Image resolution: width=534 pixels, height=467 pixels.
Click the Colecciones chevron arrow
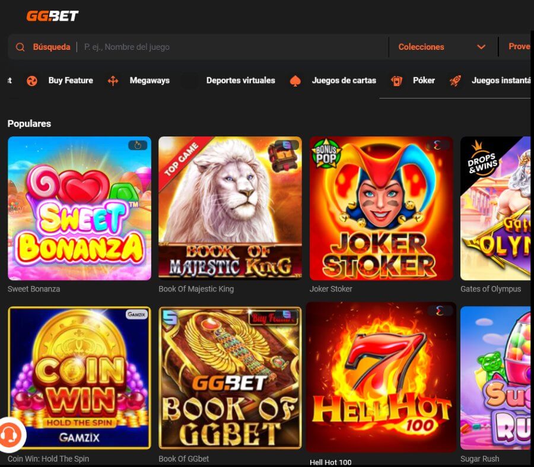(481, 47)
